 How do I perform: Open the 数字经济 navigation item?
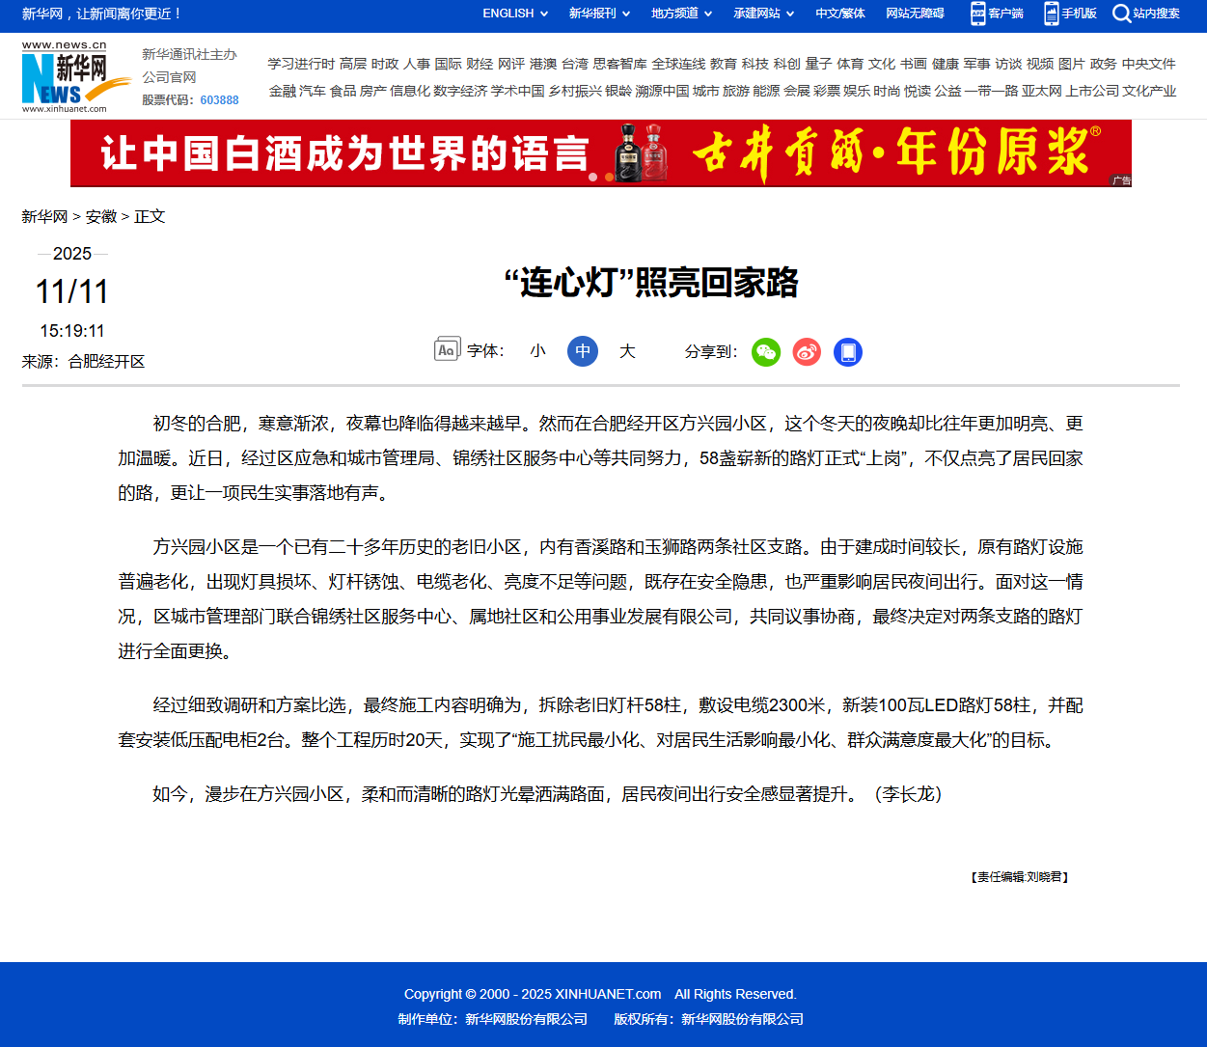pyautogui.click(x=460, y=91)
